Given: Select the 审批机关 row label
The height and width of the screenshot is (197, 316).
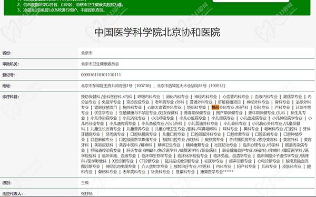Looking at the screenshot, I should click(x=11, y=64).
